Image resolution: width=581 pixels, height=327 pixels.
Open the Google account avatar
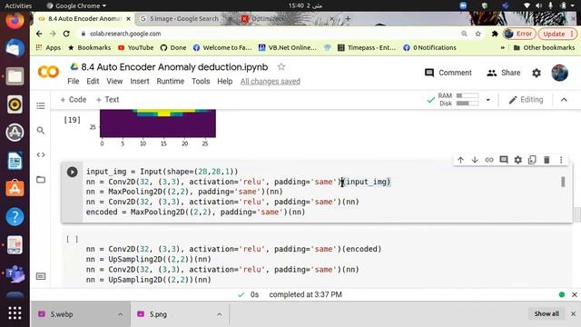point(559,73)
